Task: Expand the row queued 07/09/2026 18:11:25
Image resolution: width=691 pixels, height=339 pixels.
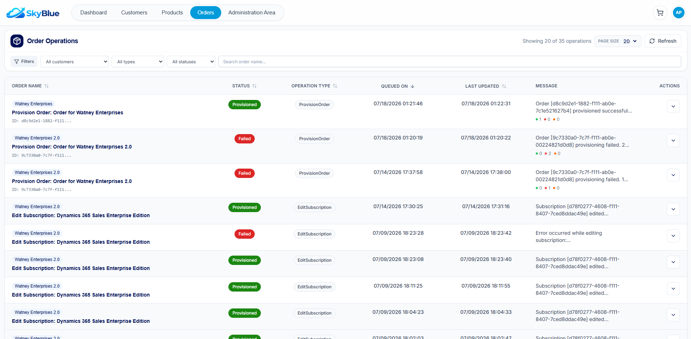Action: 673,289
